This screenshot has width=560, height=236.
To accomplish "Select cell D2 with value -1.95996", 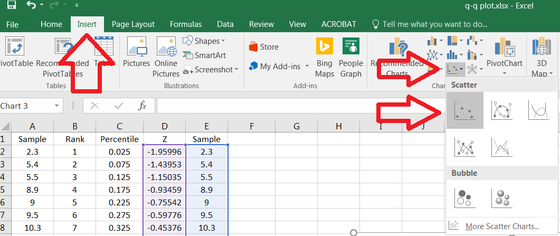I will click(x=164, y=151).
